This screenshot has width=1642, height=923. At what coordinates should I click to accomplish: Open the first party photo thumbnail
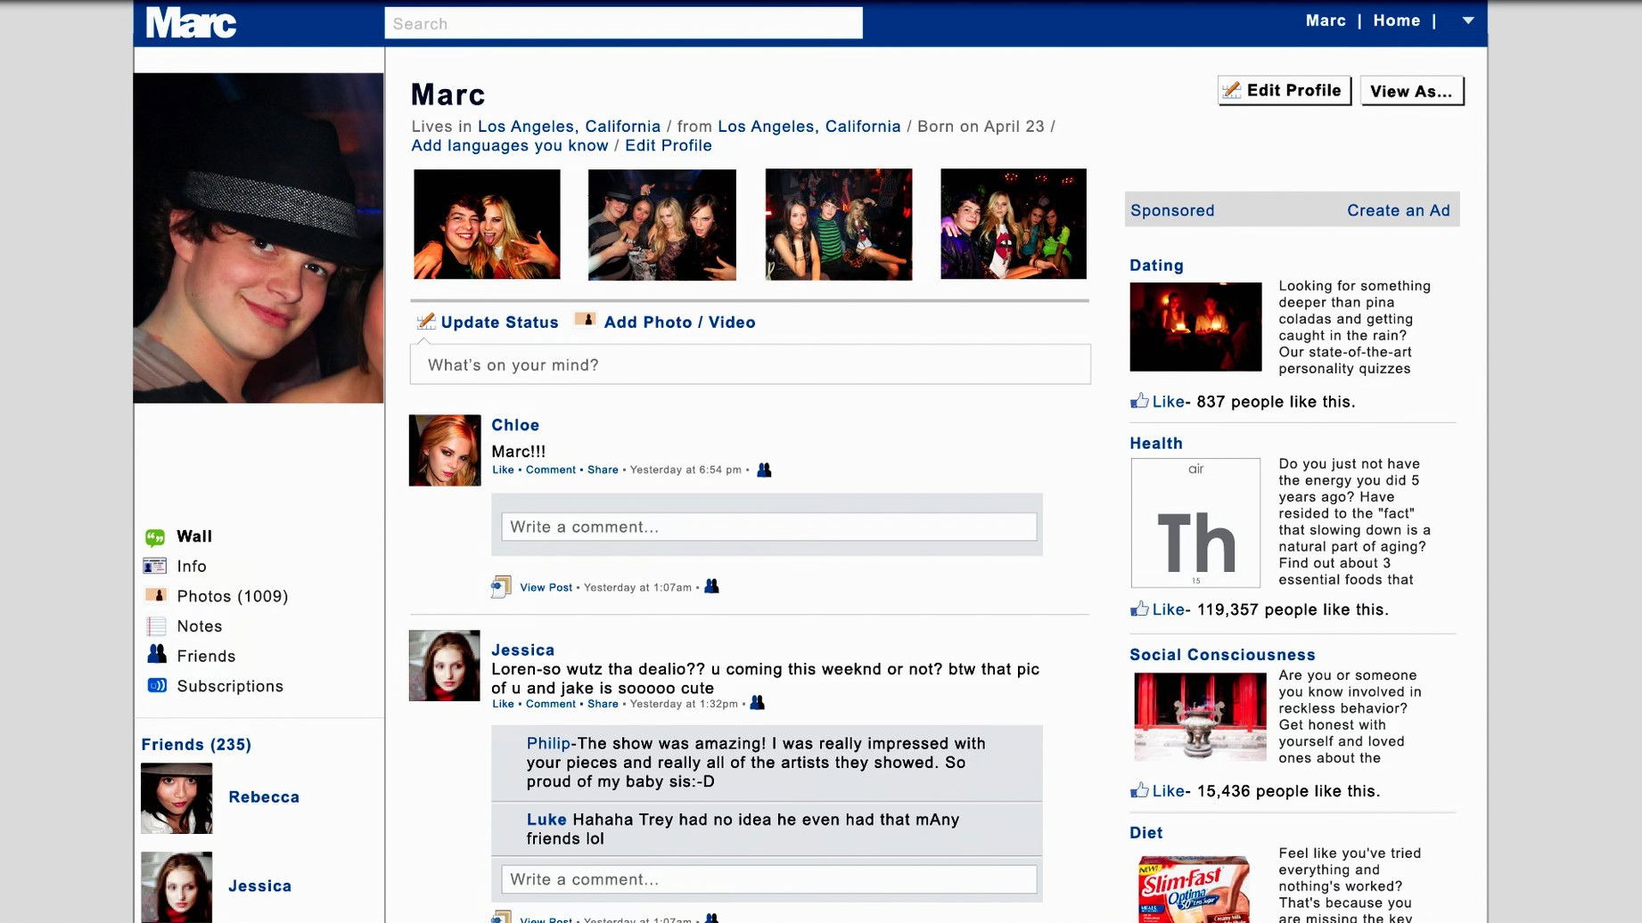(487, 225)
